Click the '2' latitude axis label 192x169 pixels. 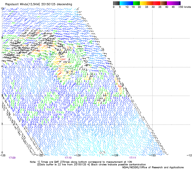tap(2, 124)
